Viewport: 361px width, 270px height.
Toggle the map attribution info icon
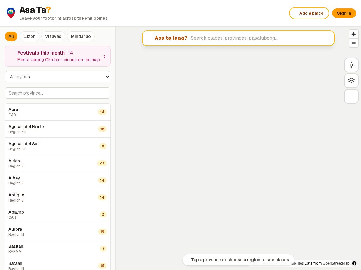[x=354, y=263]
